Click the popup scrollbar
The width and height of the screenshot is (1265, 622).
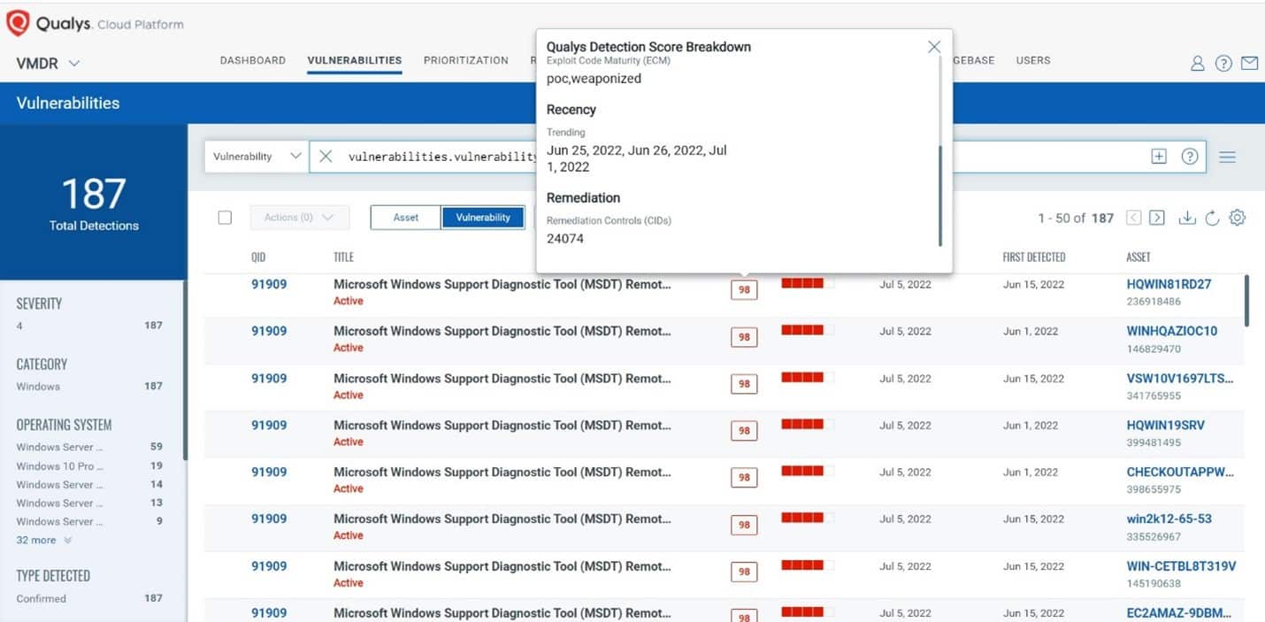pos(940,196)
